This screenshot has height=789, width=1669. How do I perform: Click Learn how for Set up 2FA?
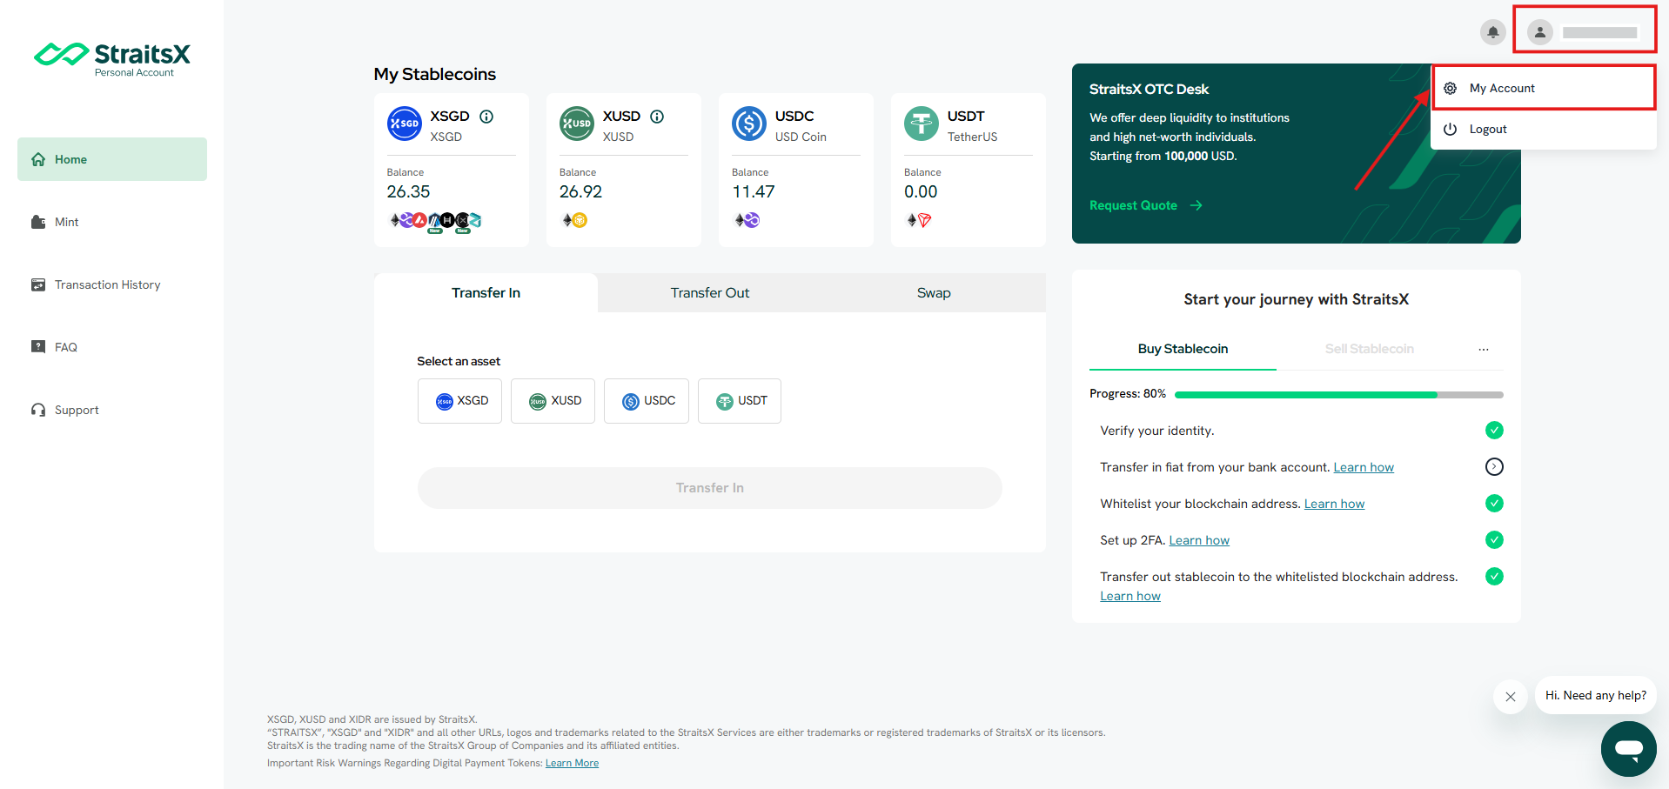(1199, 540)
